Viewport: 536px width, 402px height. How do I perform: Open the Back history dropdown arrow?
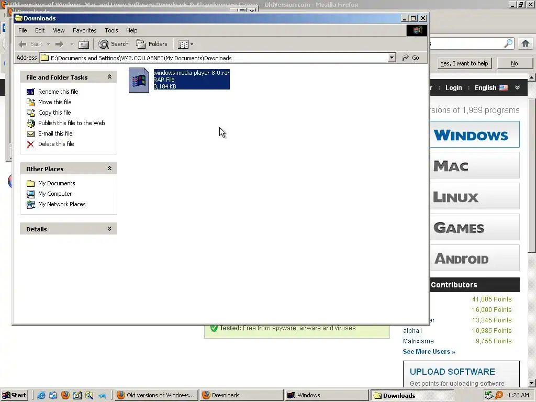click(x=48, y=44)
